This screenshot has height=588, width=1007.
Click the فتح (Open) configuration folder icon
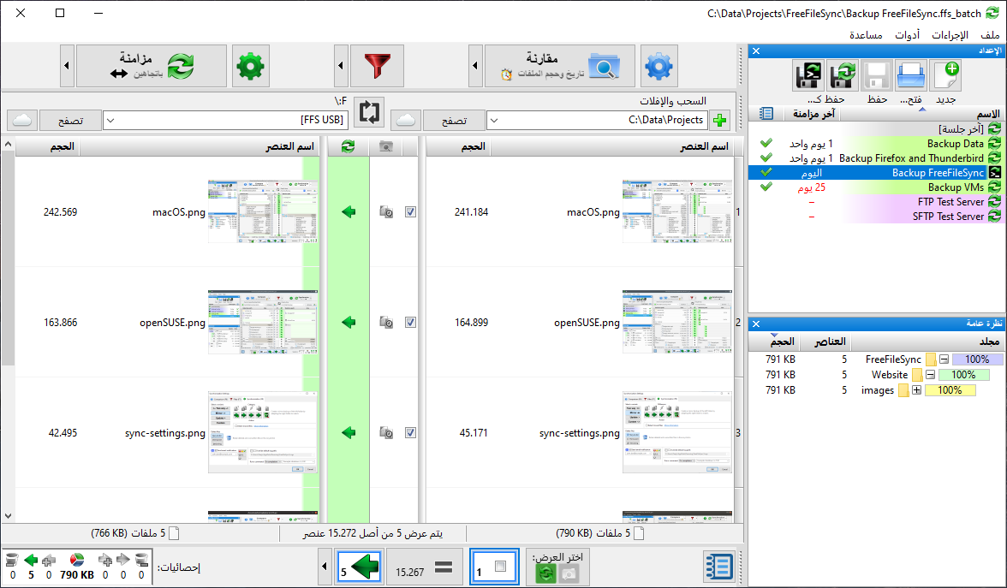[911, 76]
